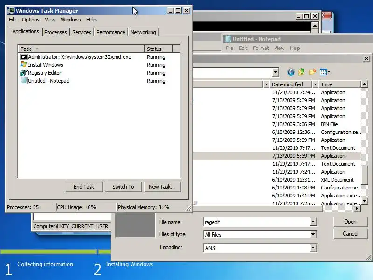Select the 6/10/2009 1:08 PM Configuration row
The height and width of the screenshot is (280, 373).
(277, 188)
